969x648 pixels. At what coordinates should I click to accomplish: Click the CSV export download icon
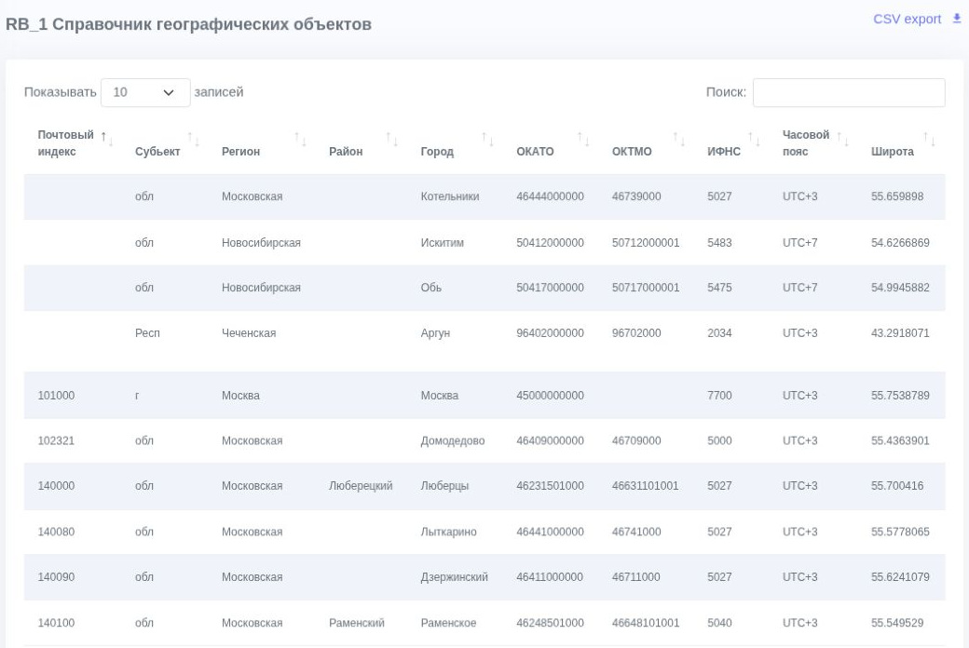coord(957,20)
